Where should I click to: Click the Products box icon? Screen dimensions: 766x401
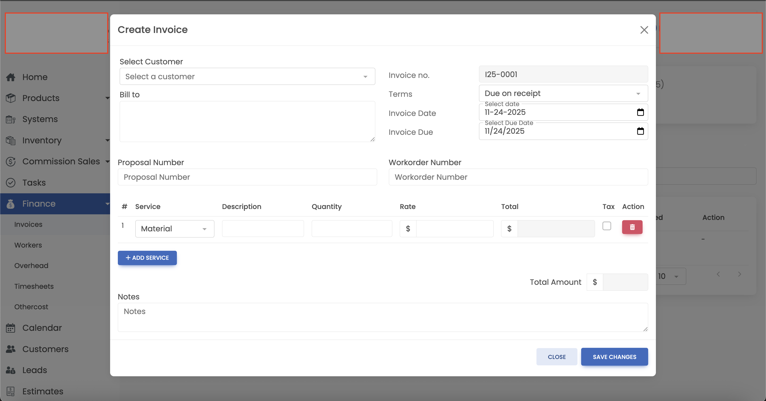click(x=11, y=98)
